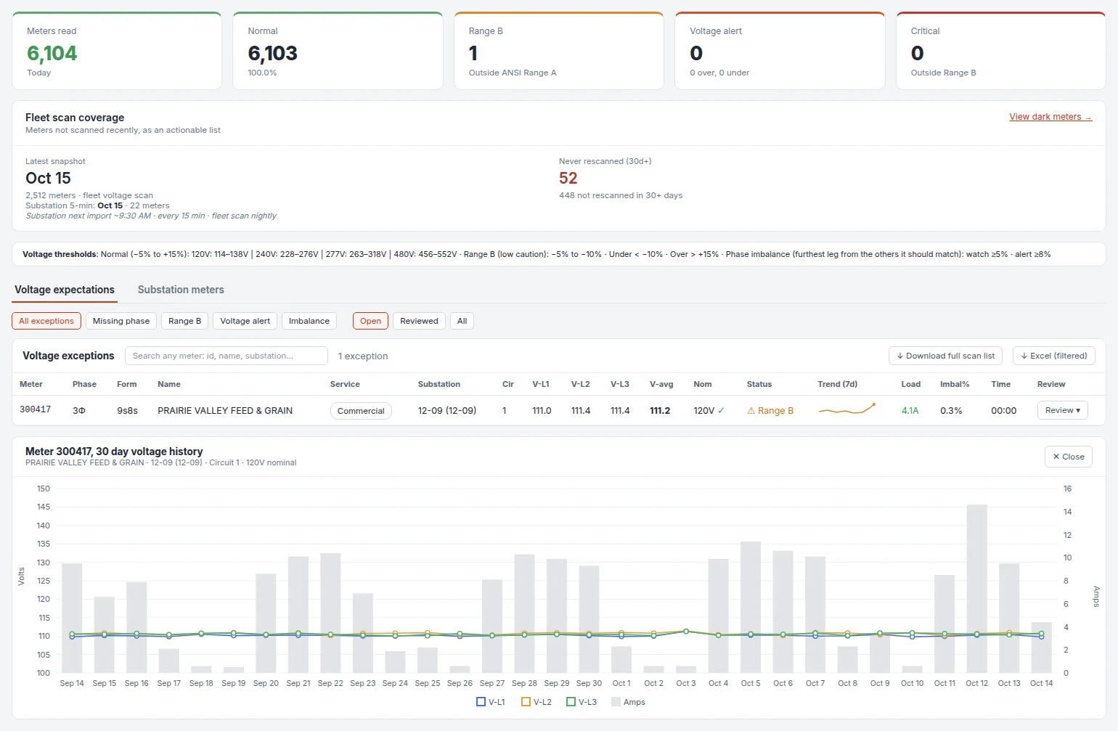Click the Load value 4.1A
Viewport: 1118px width, 731px height.
[910, 411]
